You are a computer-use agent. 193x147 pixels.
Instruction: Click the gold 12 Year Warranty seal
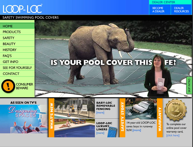[x=176, y=110]
